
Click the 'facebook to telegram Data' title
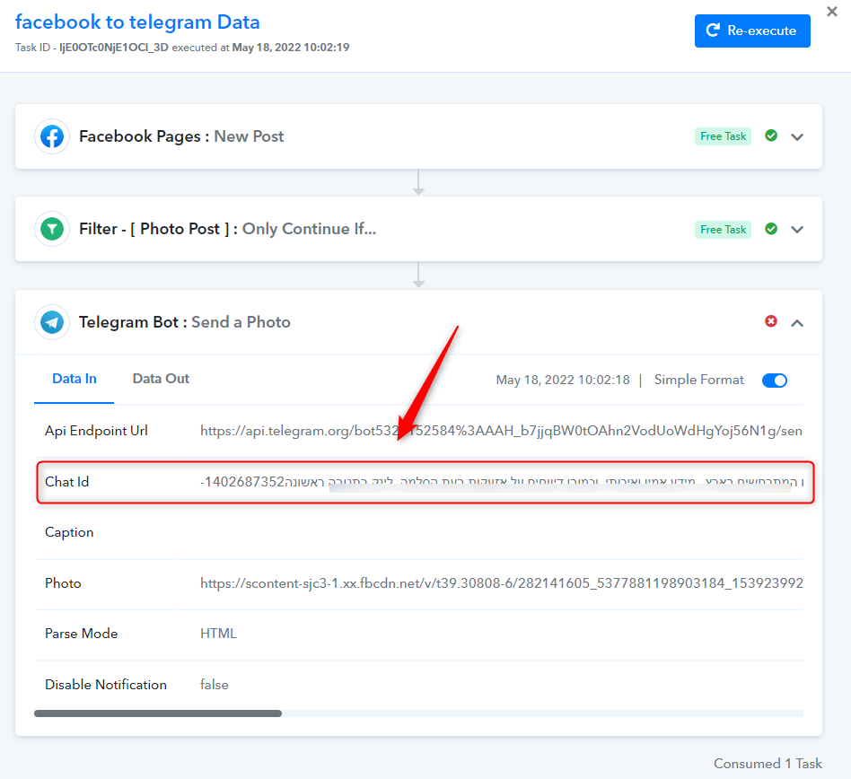tap(137, 22)
